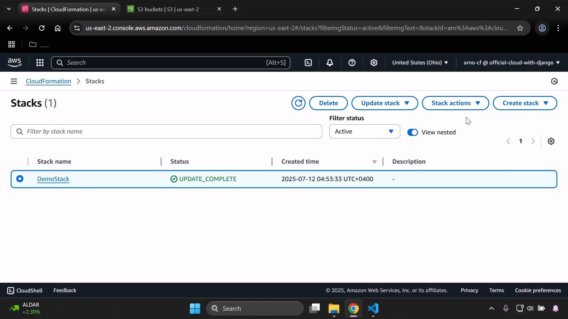Open the Filter status Active dropdown

364,131
